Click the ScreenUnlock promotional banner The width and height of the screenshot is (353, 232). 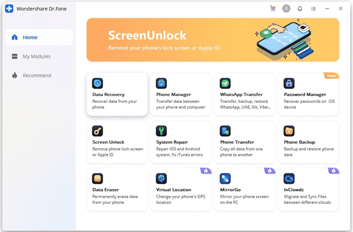(x=212, y=40)
